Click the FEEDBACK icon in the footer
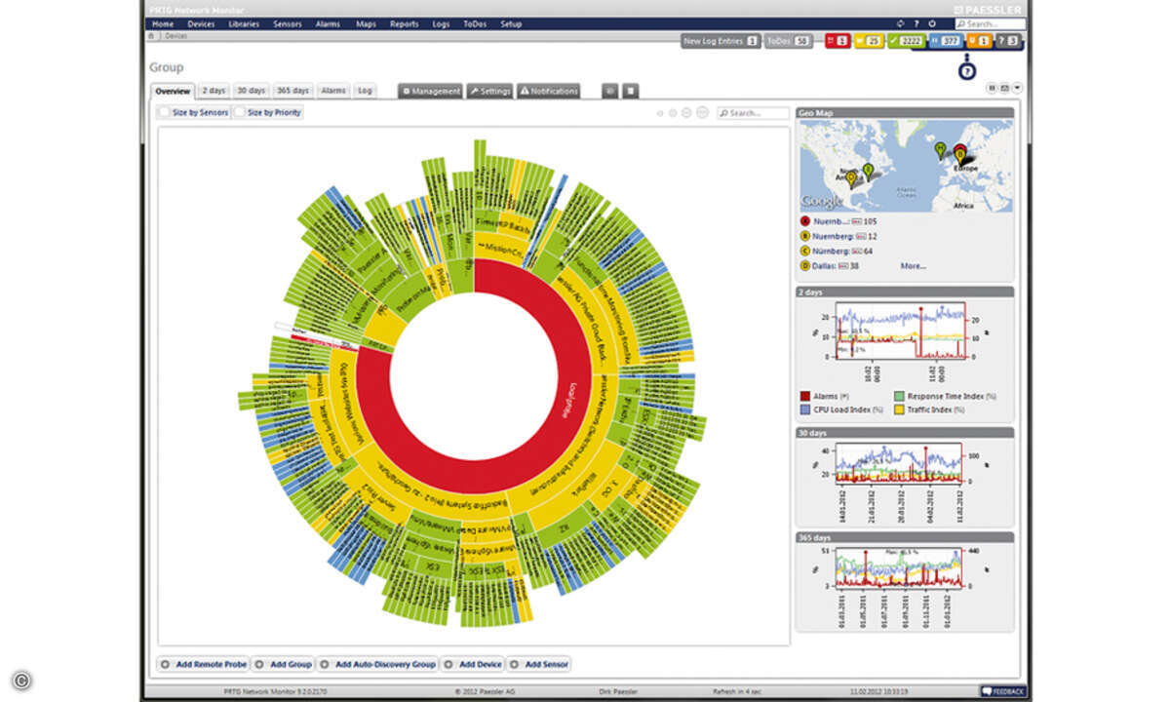 (x=986, y=691)
